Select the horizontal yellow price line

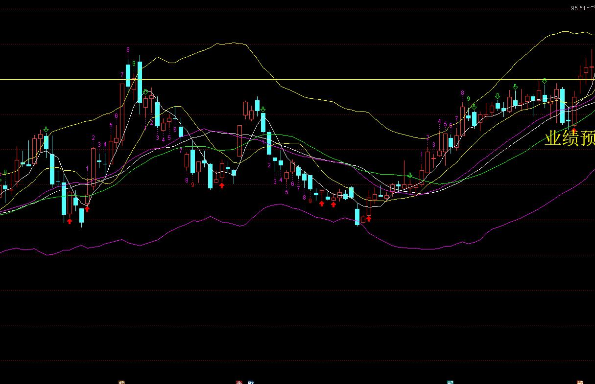[297, 79]
